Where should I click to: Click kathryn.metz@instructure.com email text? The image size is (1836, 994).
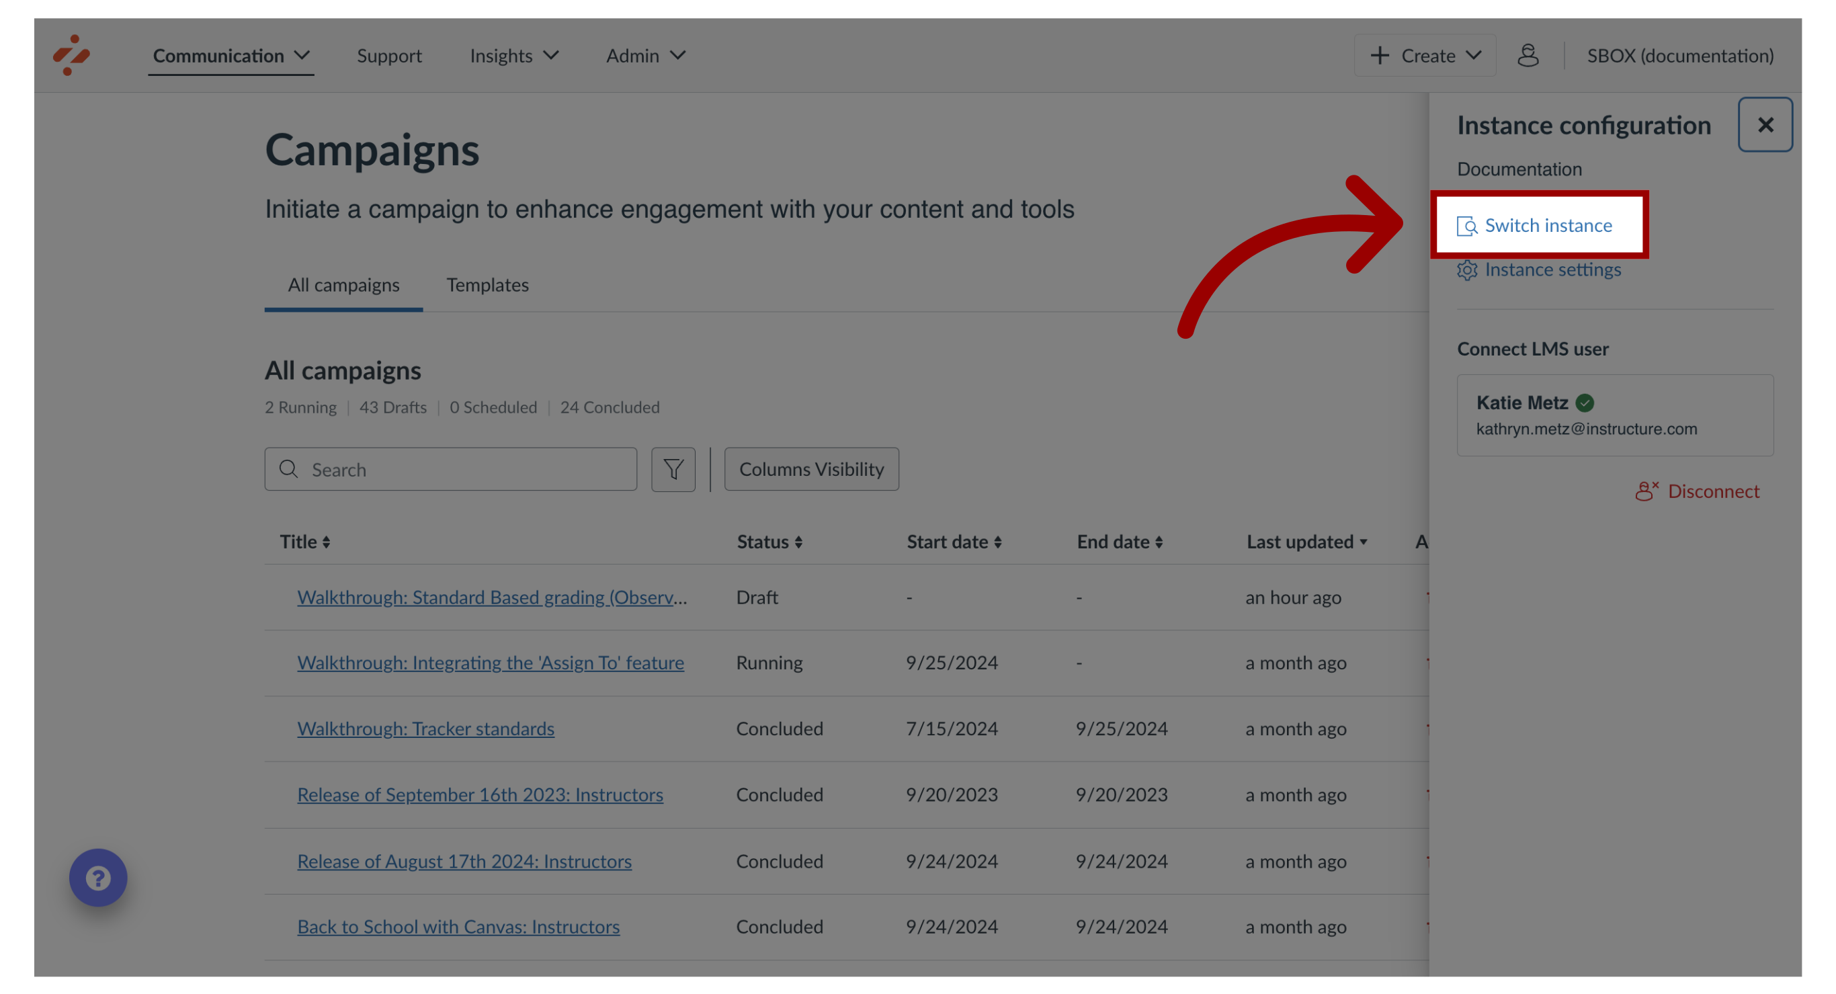1587,429
